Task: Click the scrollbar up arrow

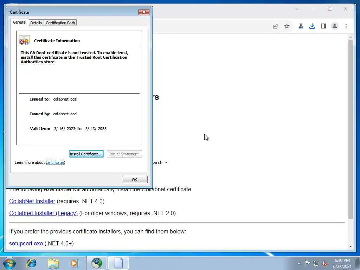Action: point(351,37)
